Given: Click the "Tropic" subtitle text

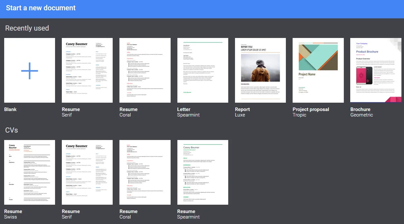Looking at the screenshot, I should (299, 115).
